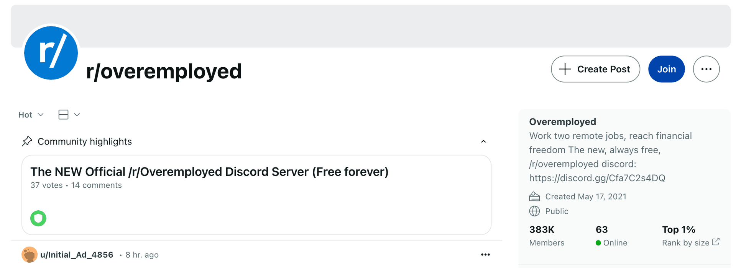This screenshot has width=736, height=268.
Task: Open u/Initial_Ad_4856's profile
Action: [76, 254]
